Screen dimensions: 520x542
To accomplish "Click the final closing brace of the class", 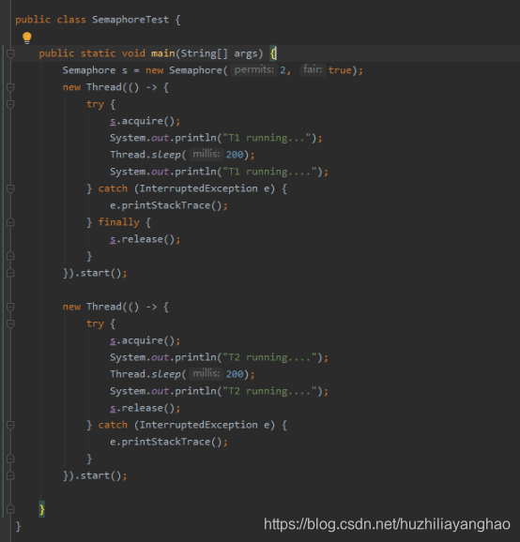I will (19, 526).
